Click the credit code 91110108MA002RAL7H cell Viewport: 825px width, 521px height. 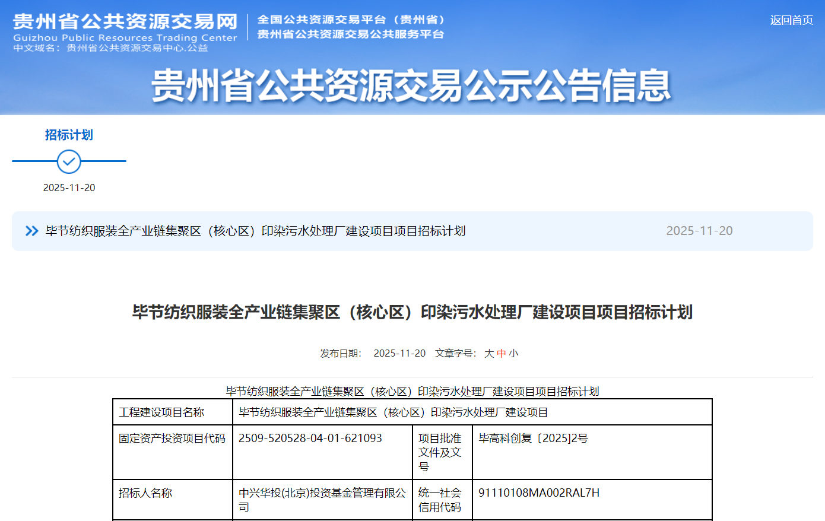click(x=538, y=493)
